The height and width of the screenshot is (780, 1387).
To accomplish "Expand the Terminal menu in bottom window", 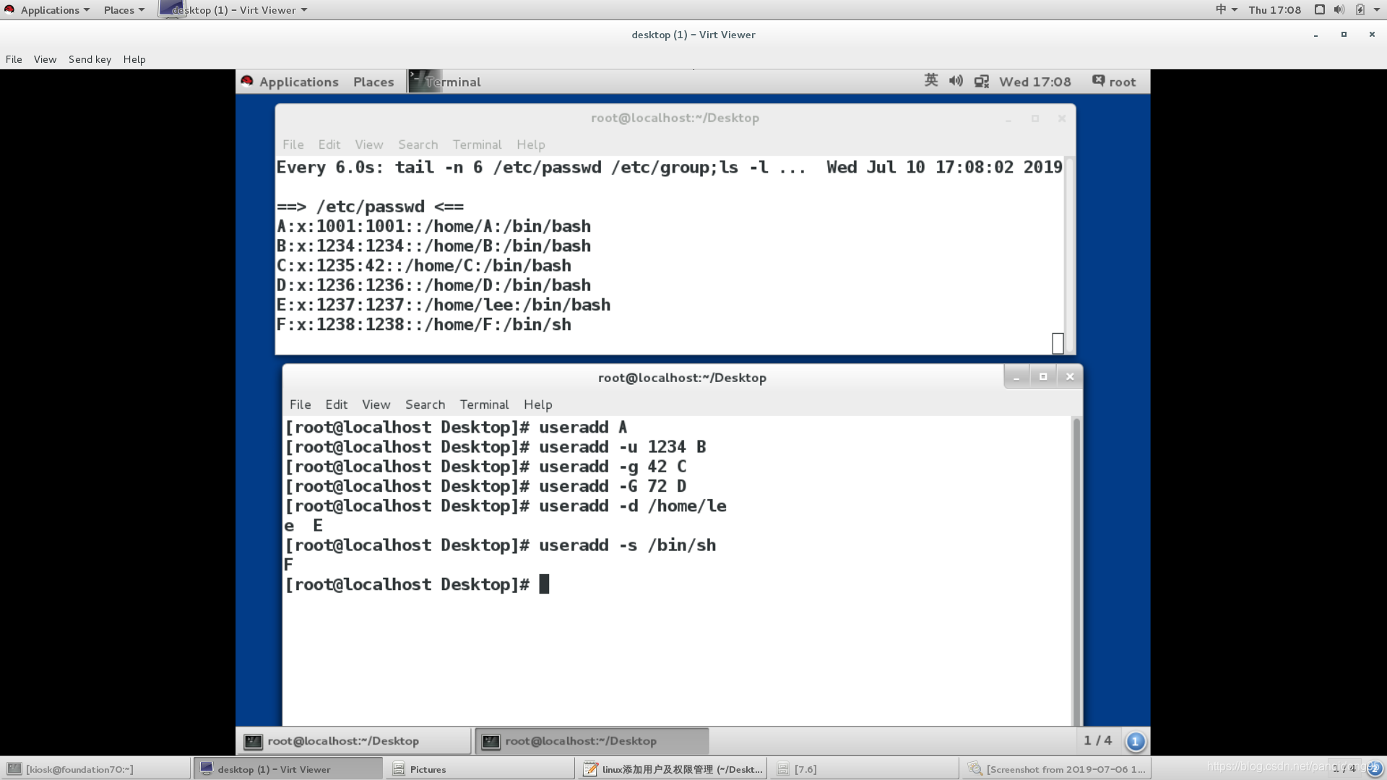I will [484, 404].
